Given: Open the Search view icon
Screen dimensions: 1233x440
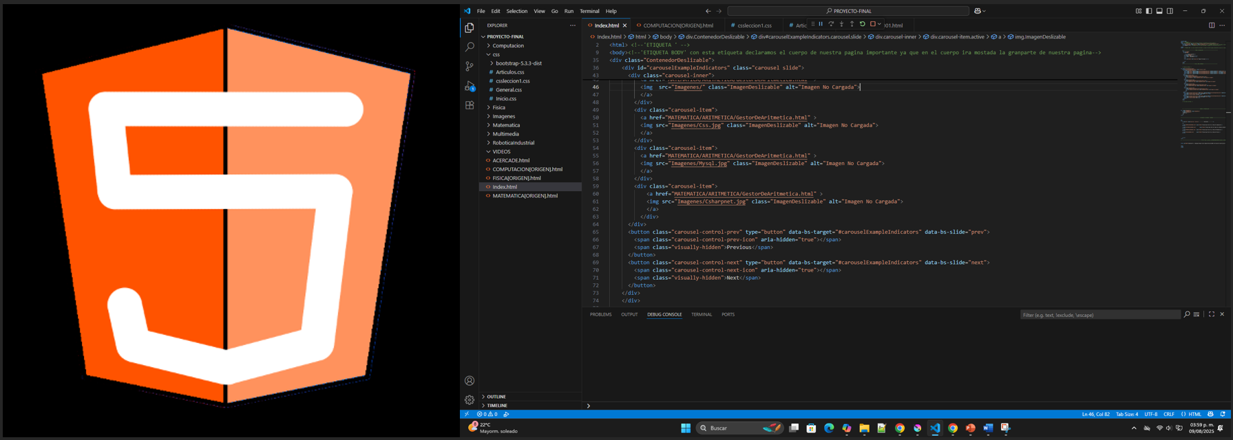Looking at the screenshot, I should 470,47.
